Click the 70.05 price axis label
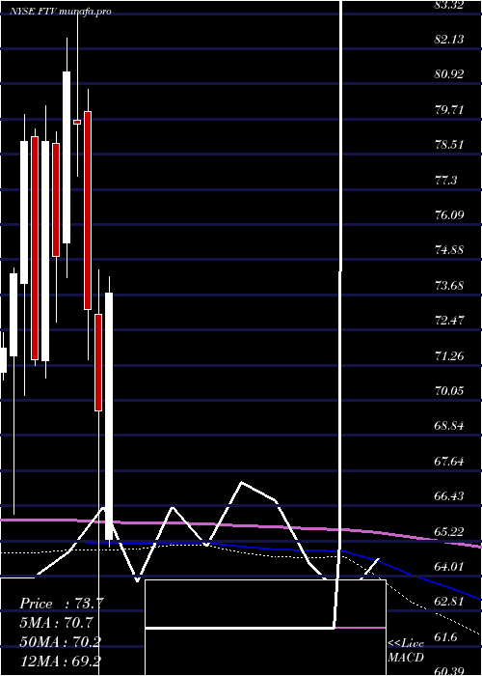Screen dimensions: 482x676 click(x=449, y=390)
